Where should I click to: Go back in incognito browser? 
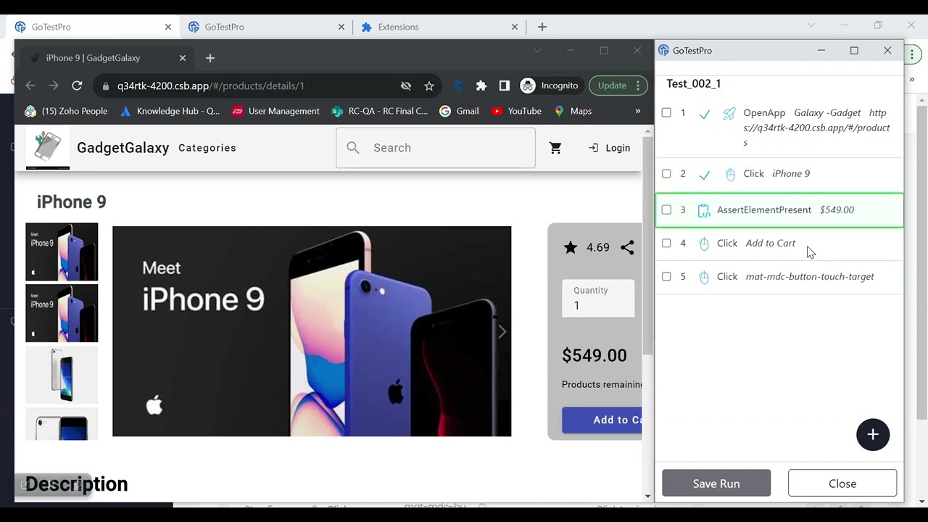[x=30, y=86]
